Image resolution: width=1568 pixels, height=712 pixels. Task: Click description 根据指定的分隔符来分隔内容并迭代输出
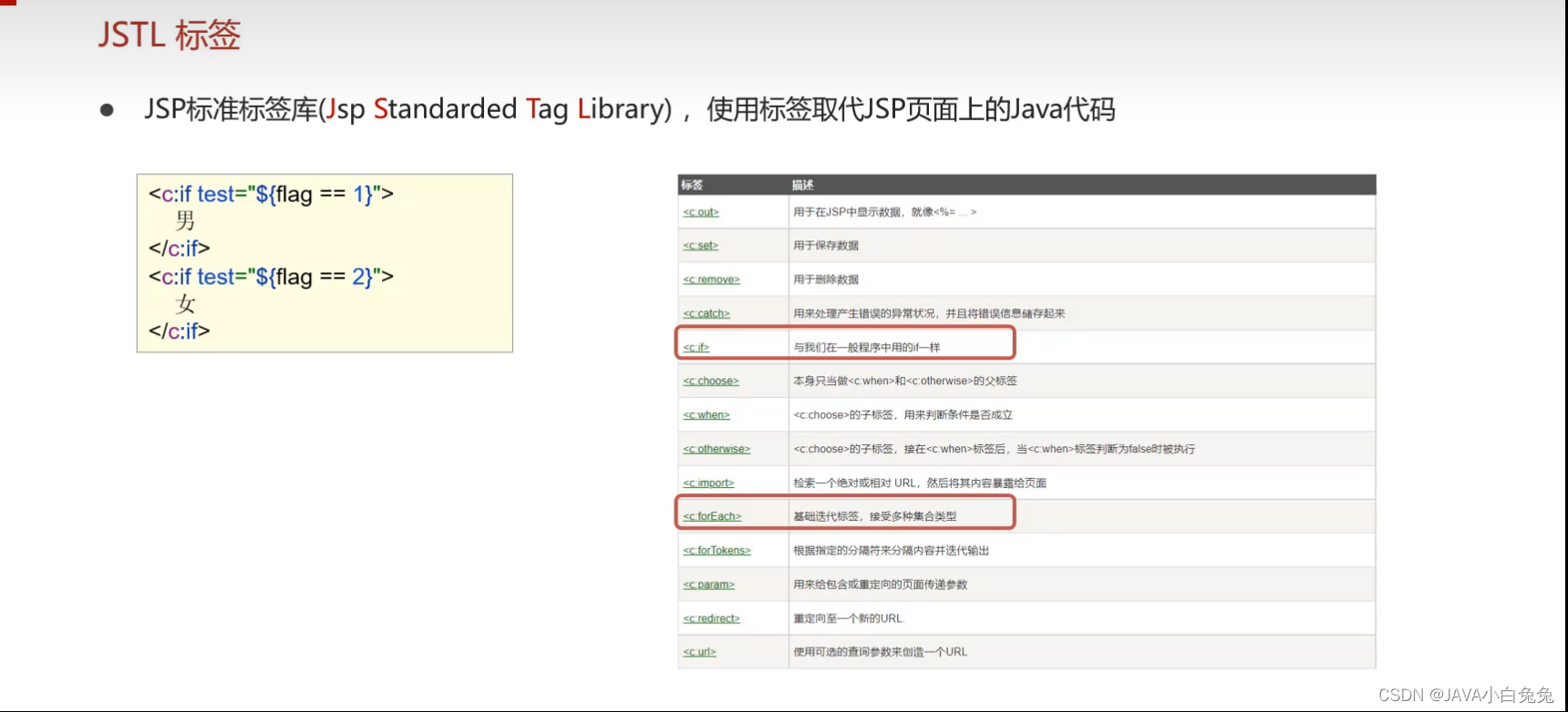891,551
